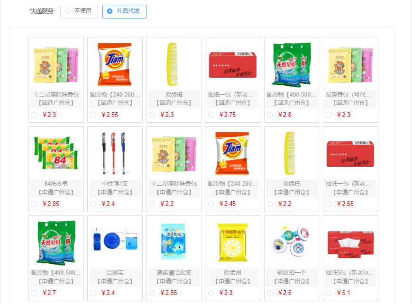
Task: Click the three gel pens image
Action: (x=115, y=153)
